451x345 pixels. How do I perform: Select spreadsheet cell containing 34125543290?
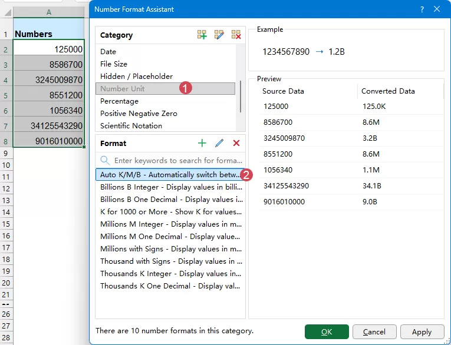click(48, 124)
